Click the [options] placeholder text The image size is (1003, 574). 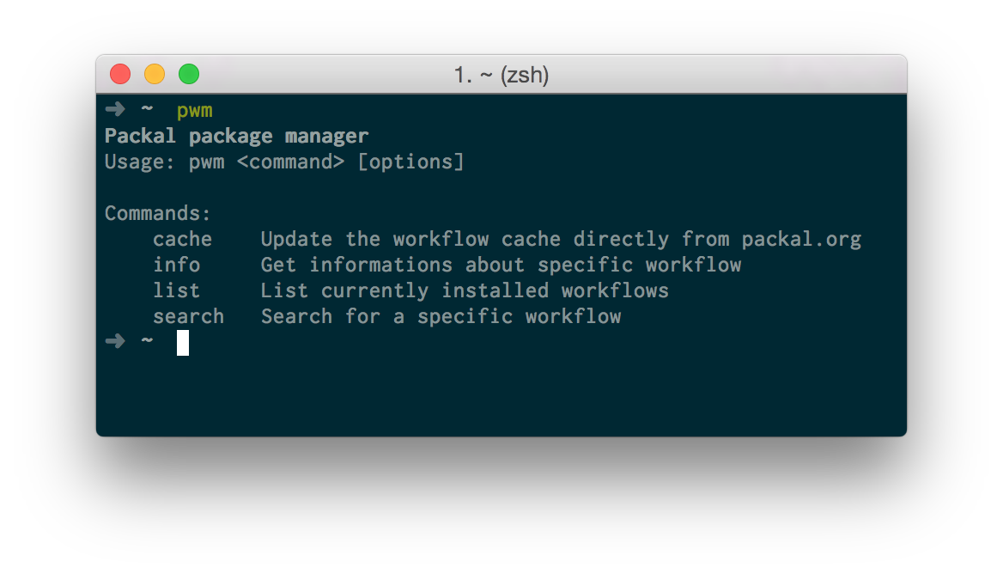(x=410, y=162)
